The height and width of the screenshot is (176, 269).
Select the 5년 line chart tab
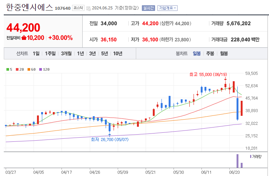click(x=105, y=53)
